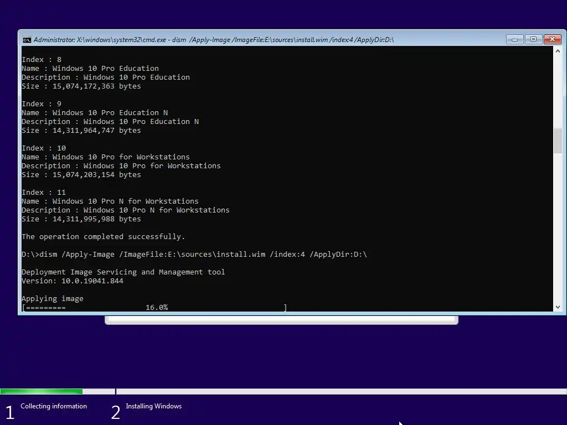The width and height of the screenshot is (567, 425).
Task: Click the scrollbar down arrow
Action: pos(558,307)
